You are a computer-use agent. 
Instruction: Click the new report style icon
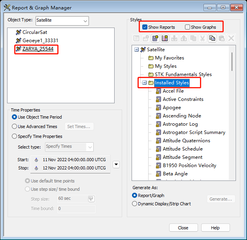click(x=155, y=38)
